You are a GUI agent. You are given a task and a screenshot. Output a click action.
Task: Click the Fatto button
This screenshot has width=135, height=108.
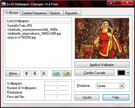pos(116,97)
